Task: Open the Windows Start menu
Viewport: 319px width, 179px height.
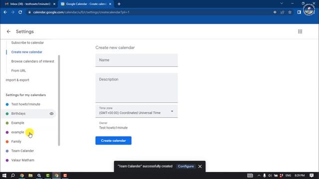Action: pos(4,176)
